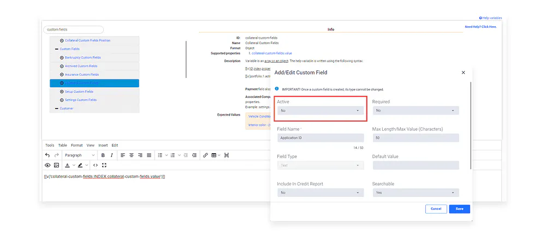Save the custom field
546x235 pixels.
click(459, 209)
